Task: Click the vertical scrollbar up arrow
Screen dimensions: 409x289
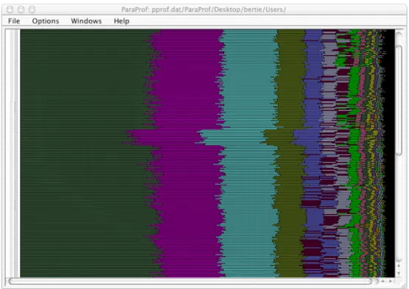Action: tap(399, 265)
